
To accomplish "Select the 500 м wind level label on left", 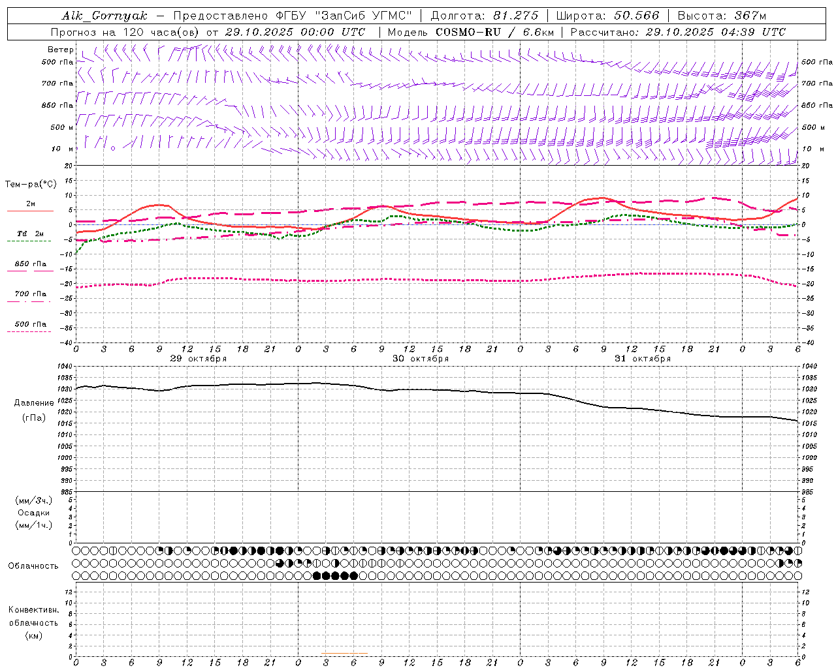I will click(62, 127).
